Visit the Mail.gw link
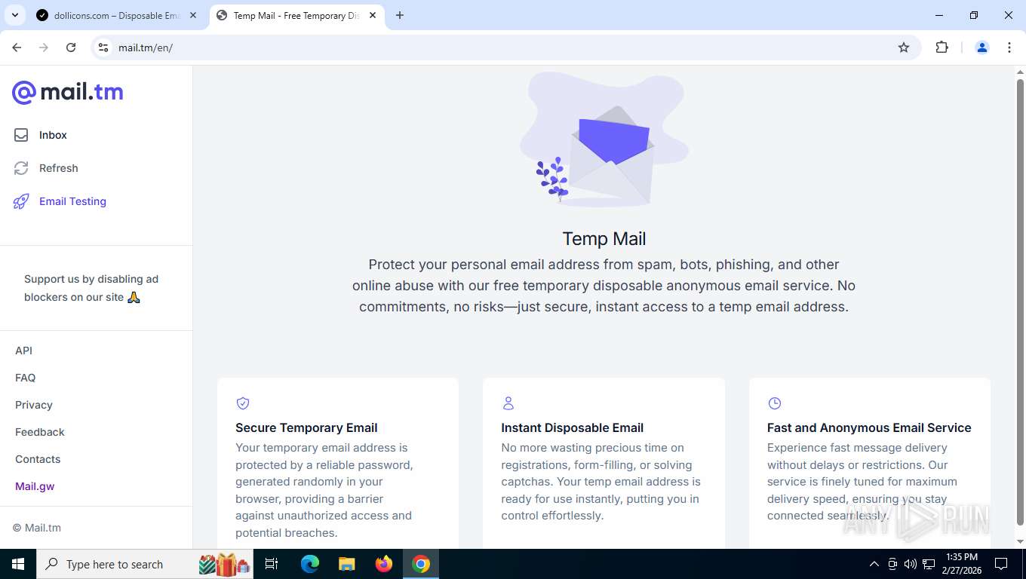1026x579 pixels. click(x=35, y=486)
